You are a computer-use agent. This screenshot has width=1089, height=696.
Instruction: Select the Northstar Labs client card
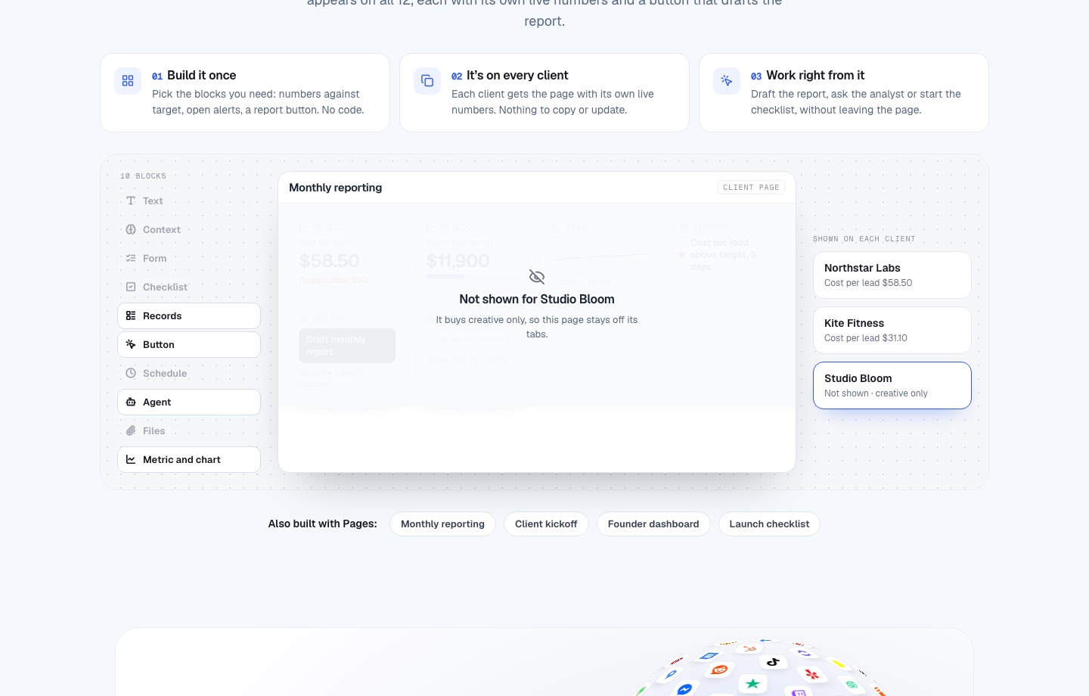(892, 275)
